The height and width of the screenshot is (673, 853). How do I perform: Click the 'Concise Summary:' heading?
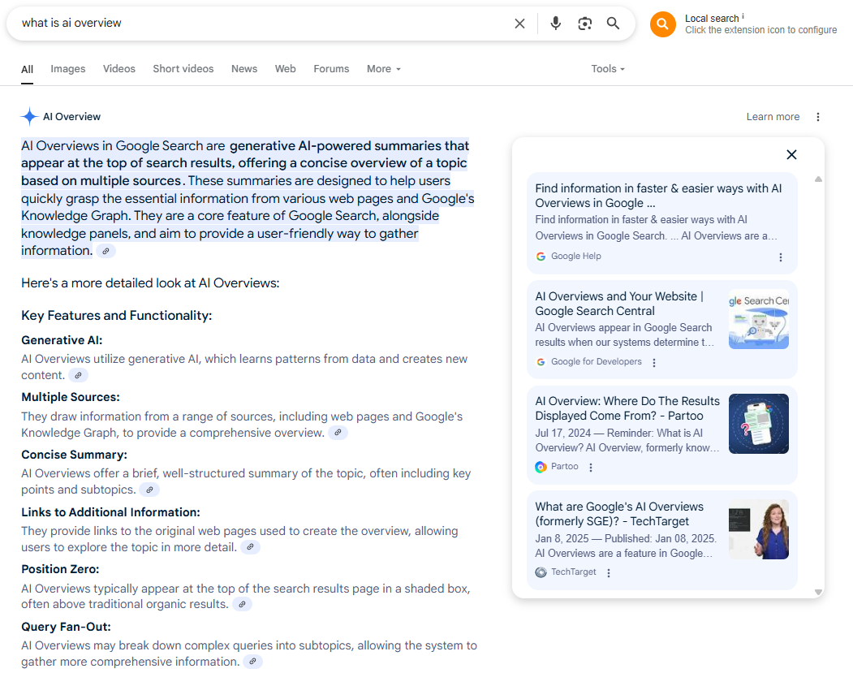(74, 455)
